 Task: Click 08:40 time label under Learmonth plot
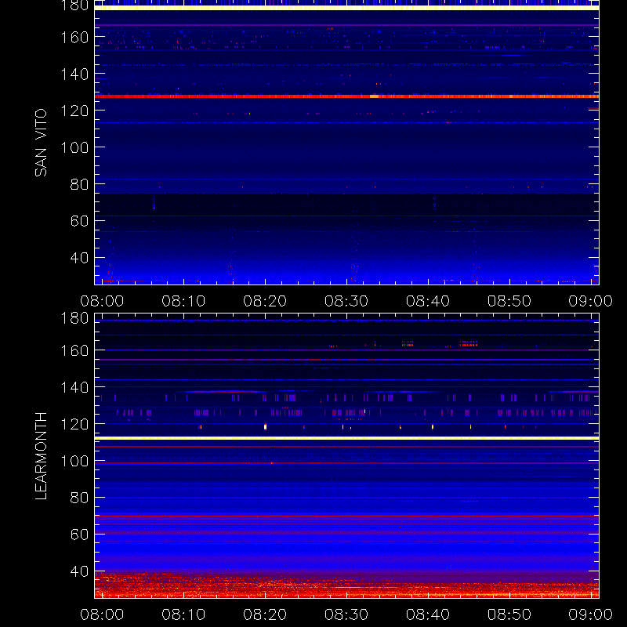point(428,614)
